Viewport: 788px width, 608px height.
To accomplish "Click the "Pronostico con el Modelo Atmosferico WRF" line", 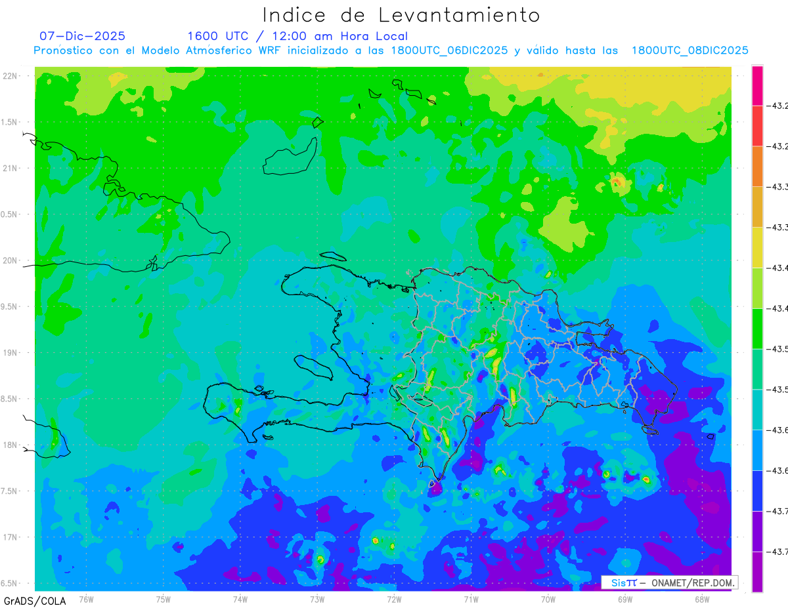I will click(391, 51).
